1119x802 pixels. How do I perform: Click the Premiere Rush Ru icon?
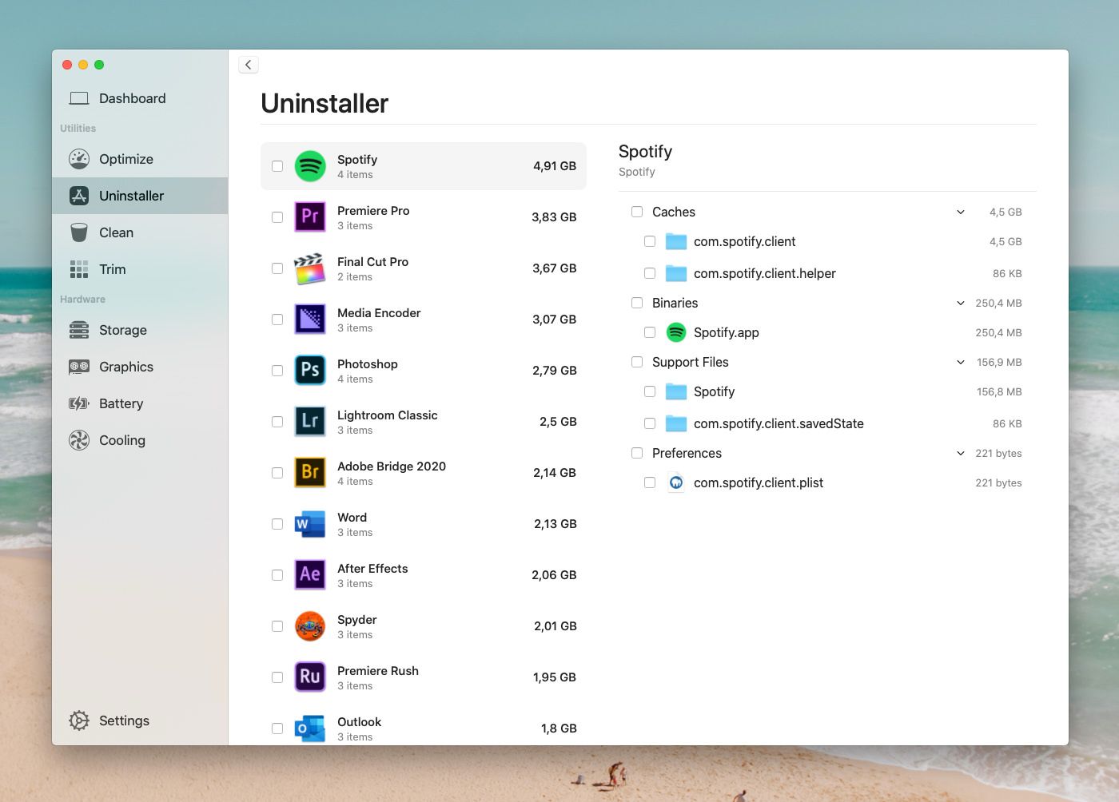[310, 677]
